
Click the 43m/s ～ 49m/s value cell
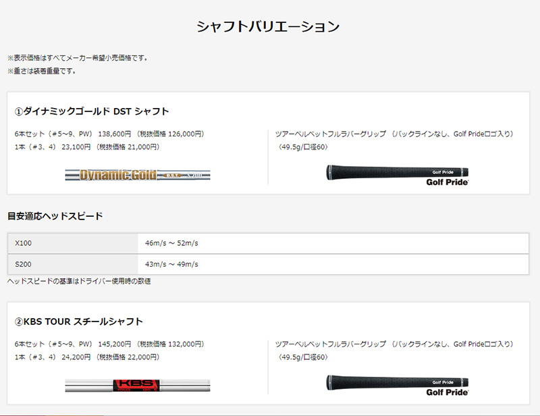coord(333,264)
